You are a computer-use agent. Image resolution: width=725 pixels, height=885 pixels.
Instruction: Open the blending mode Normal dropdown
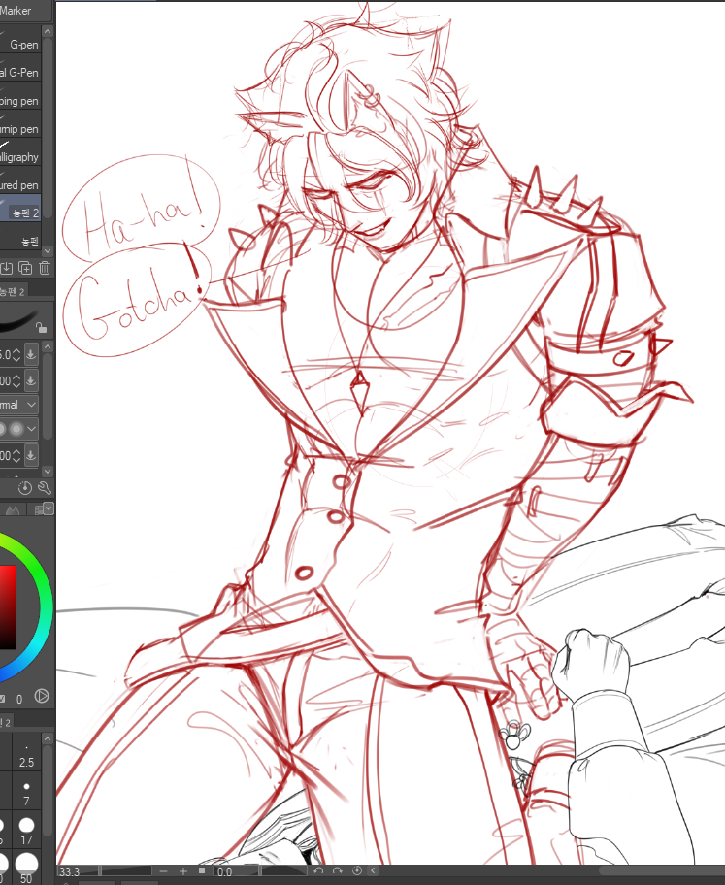pyautogui.click(x=31, y=404)
